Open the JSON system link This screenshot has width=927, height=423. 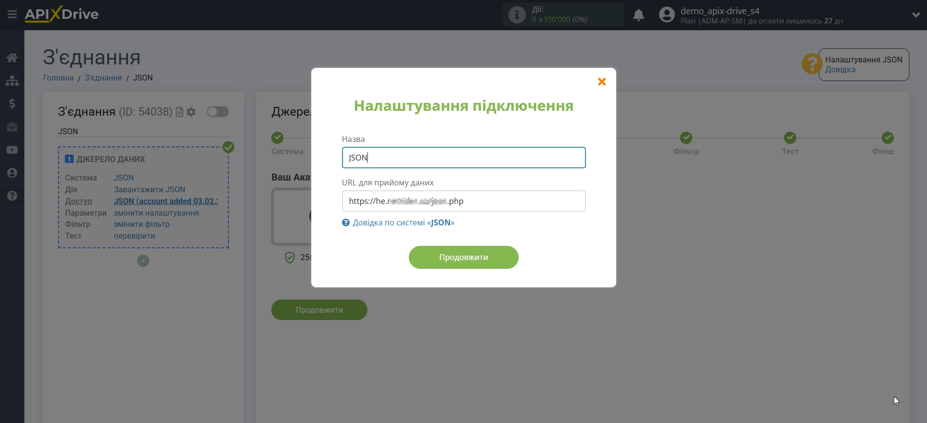(124, 178)
